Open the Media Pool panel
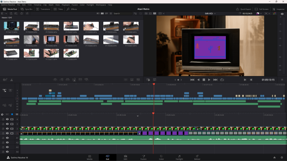 tap(10, 9)
